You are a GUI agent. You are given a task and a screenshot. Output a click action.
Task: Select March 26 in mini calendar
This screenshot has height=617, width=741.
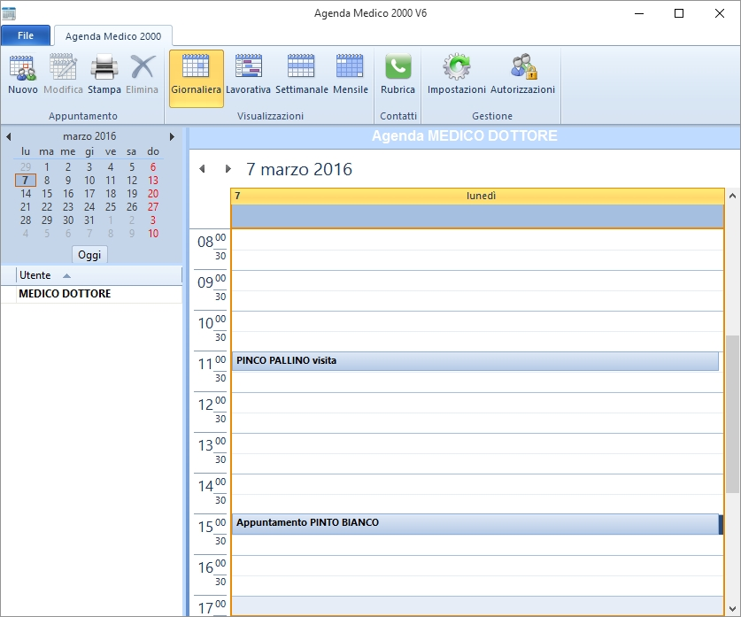coord(132,206)
